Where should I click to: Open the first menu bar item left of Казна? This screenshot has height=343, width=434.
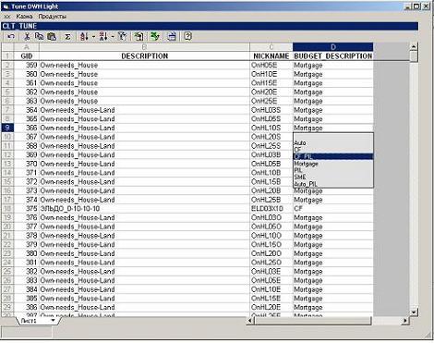[x=7, y=16]
